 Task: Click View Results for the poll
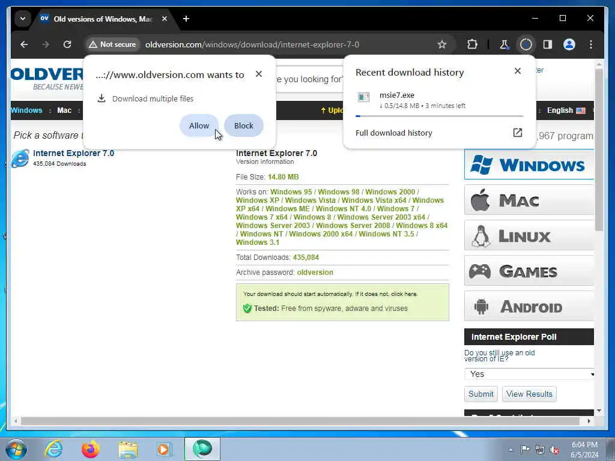pyautogui.click(x=529, y=394)
